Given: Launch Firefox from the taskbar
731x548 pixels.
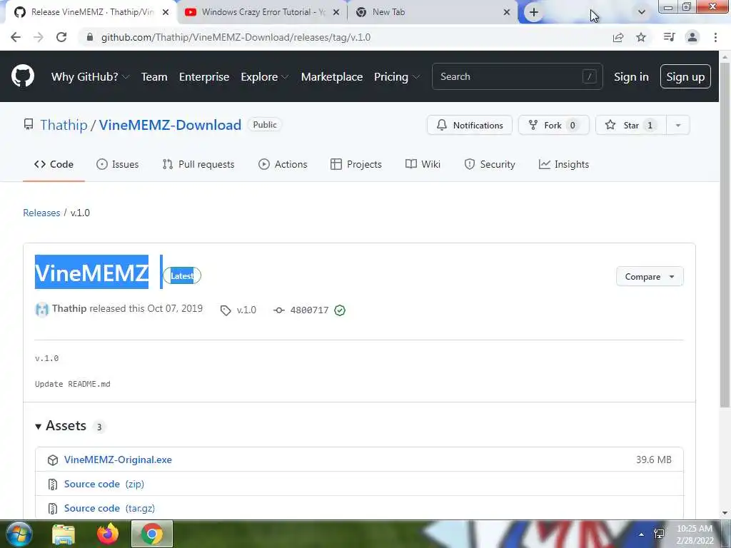Looking at the screenshot, I should pyautogui.click(x=108, y=534).
